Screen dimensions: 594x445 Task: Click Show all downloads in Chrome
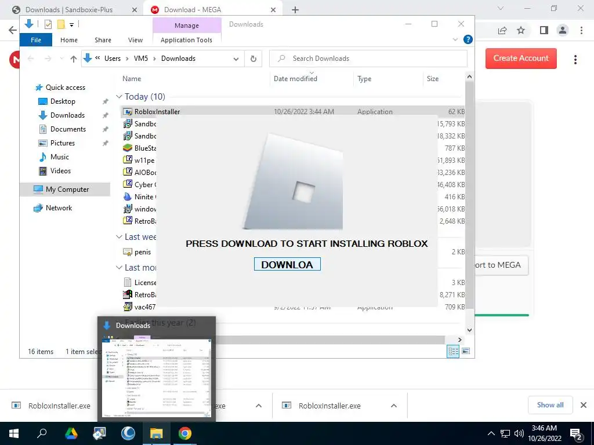550,405
